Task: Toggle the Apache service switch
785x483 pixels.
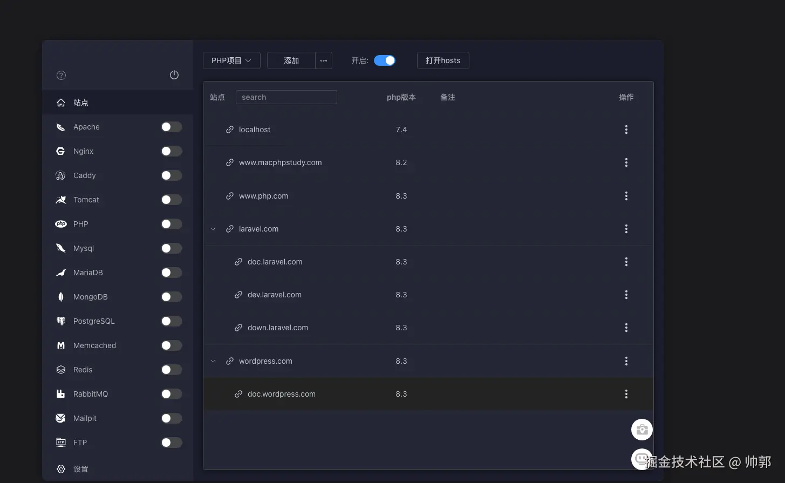Action: [172, 127]
